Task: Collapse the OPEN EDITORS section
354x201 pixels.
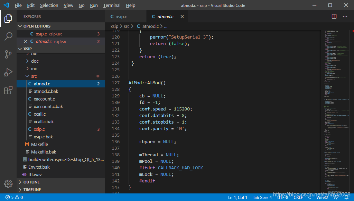Action: (x=61, y=26)
